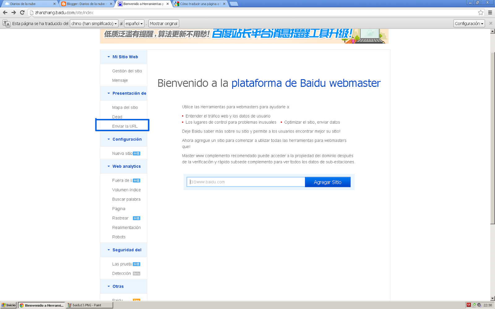The height and width of the screenshot is (309, 495).
Task: Click the address bar URL field
Action: click(x=254, y=13)
